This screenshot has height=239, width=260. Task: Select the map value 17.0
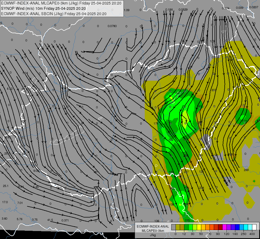pos(5,202)
